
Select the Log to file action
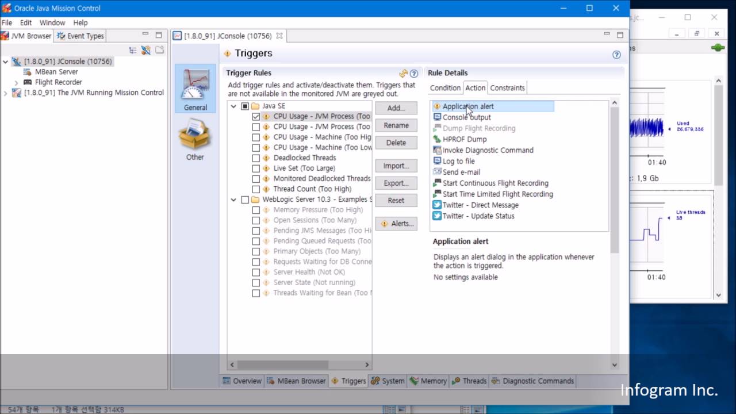point(454,161)
